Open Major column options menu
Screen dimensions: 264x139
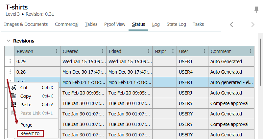click(172, 51)
